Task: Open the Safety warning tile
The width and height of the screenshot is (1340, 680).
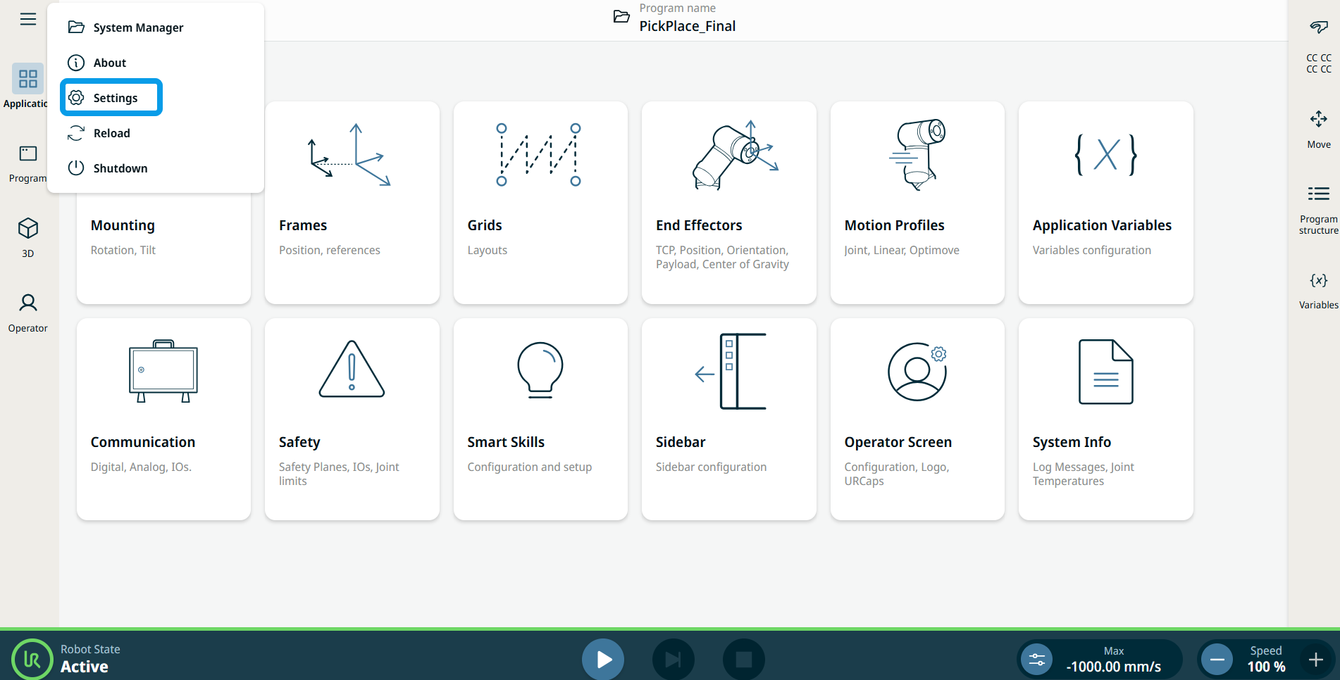Action: [352, 419]
